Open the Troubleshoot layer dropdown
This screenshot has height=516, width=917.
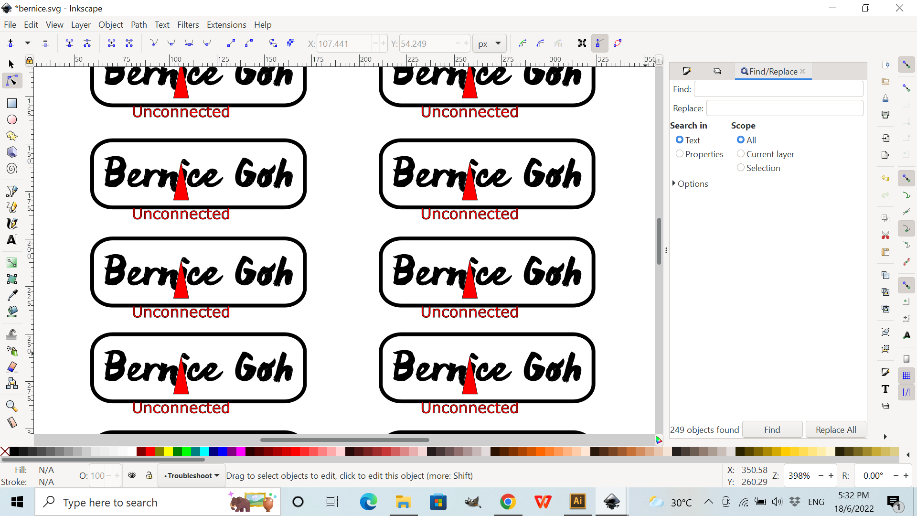click(192, 476)
